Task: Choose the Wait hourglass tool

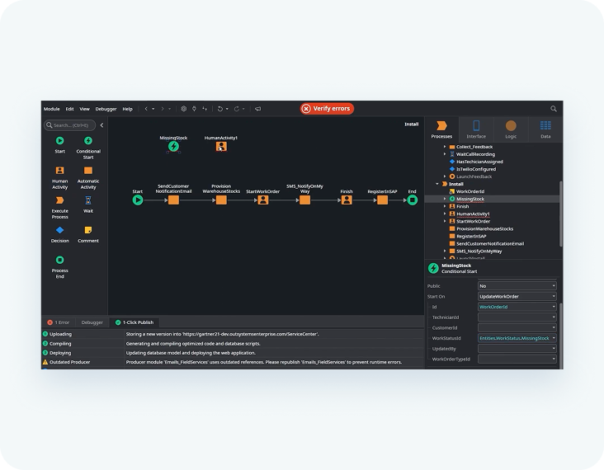Action: [88, 200]
